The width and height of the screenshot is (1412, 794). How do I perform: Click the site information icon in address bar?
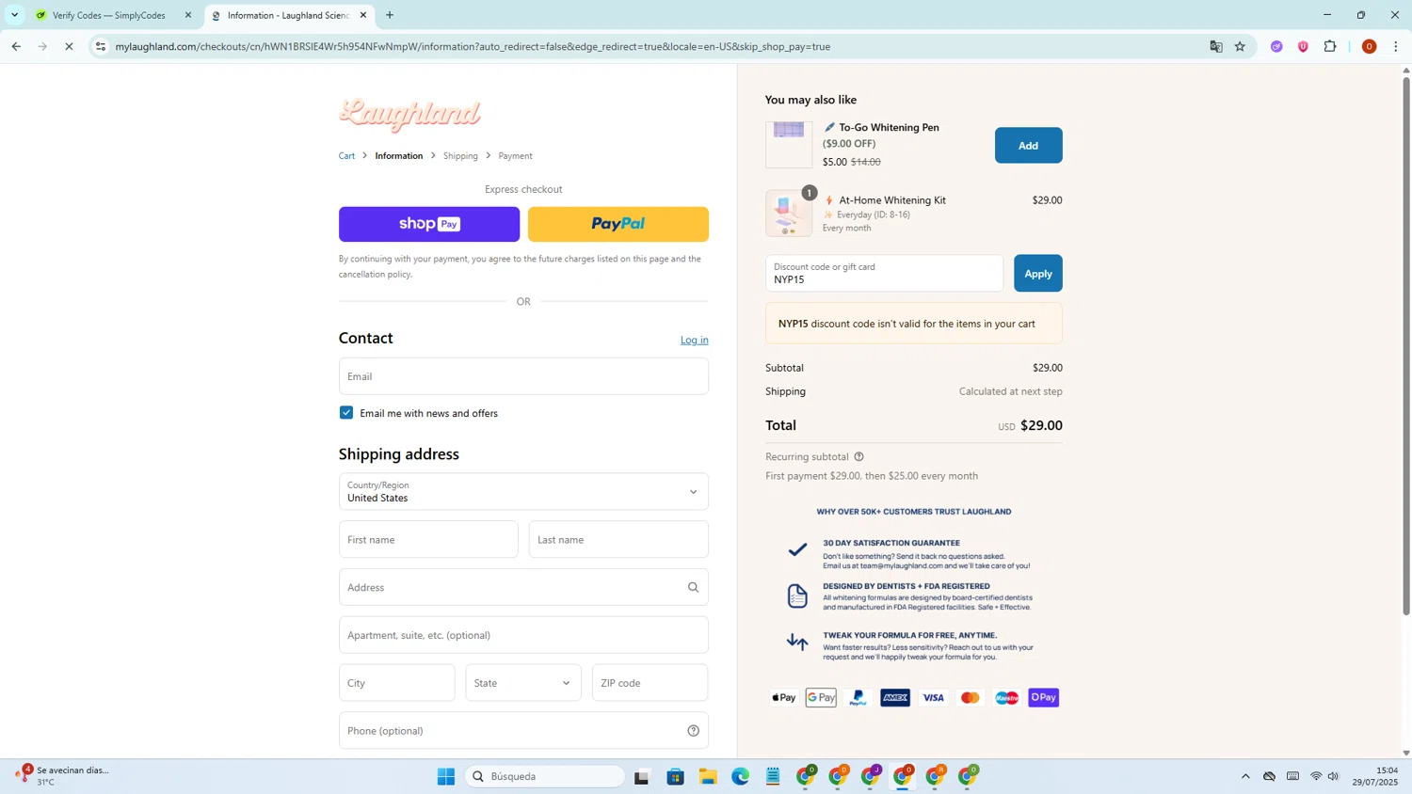(101, 46)
